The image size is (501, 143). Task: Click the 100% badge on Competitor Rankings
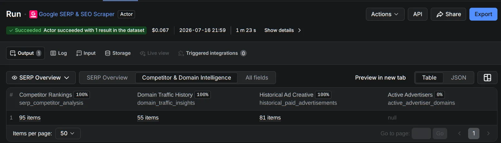pyautogui.click(x=82, y=95)
